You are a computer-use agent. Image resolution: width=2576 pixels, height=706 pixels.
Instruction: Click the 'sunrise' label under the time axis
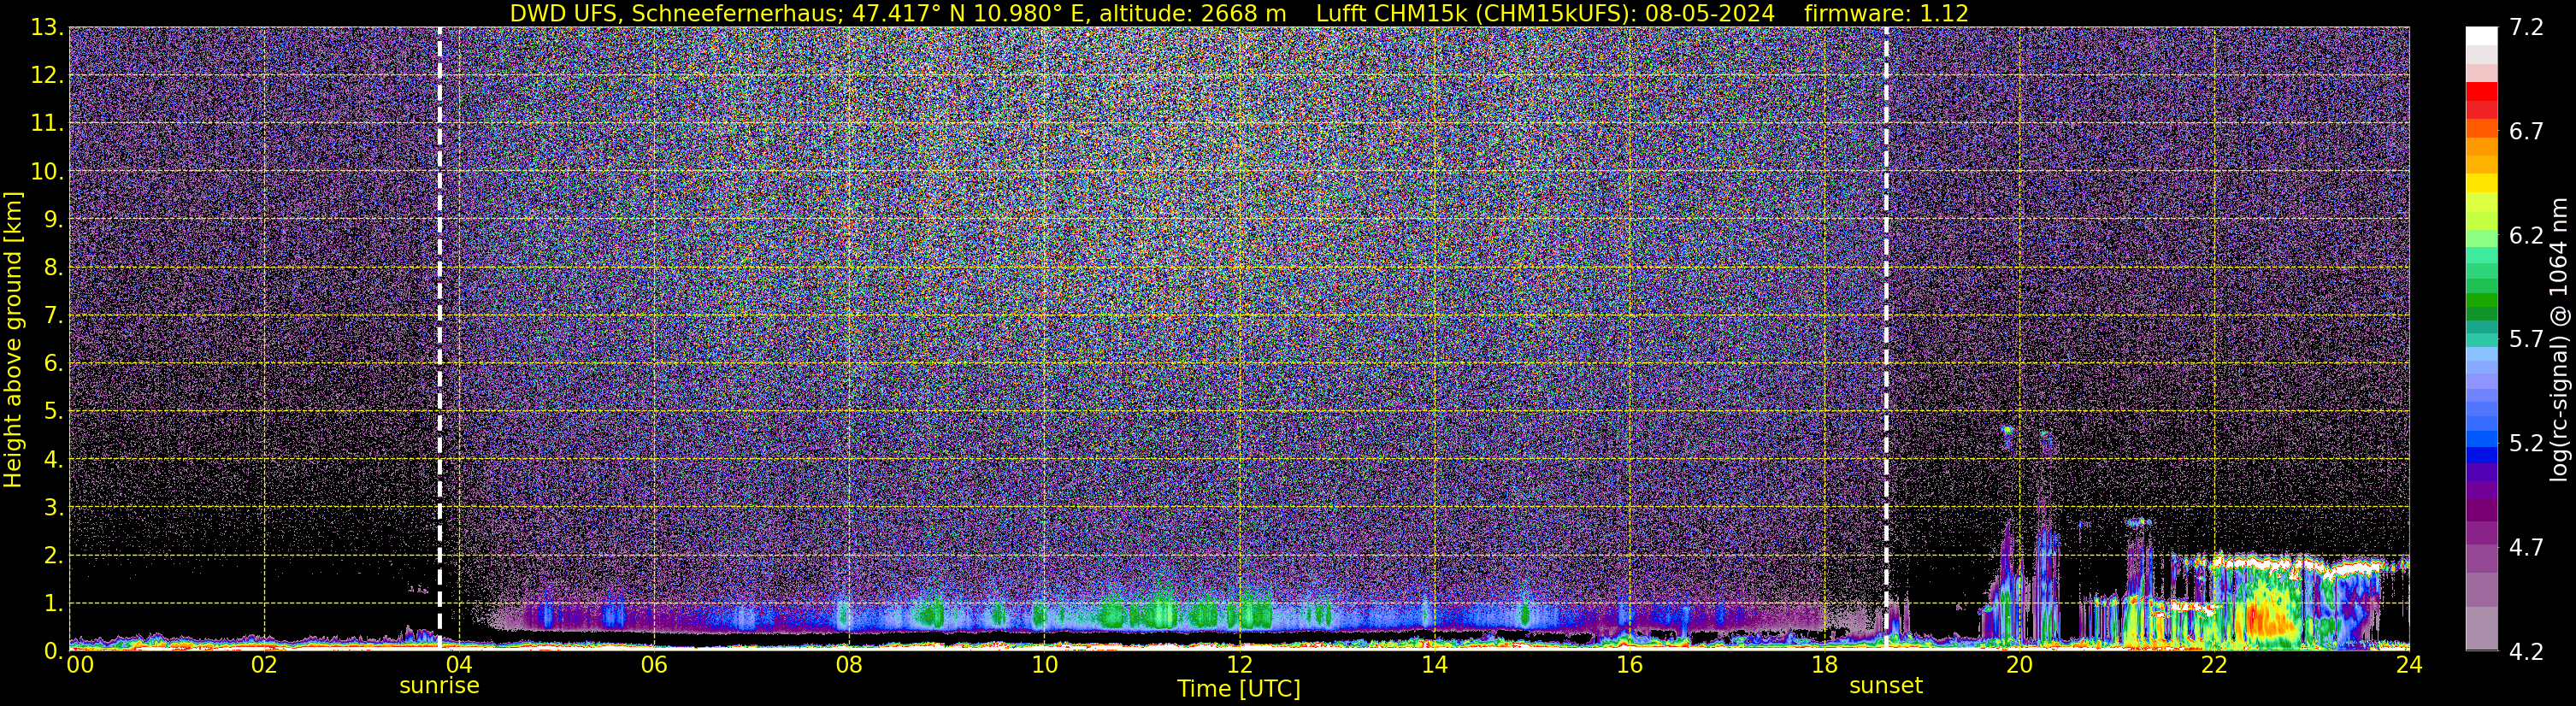pyautogui.click(x=439, y=686)
